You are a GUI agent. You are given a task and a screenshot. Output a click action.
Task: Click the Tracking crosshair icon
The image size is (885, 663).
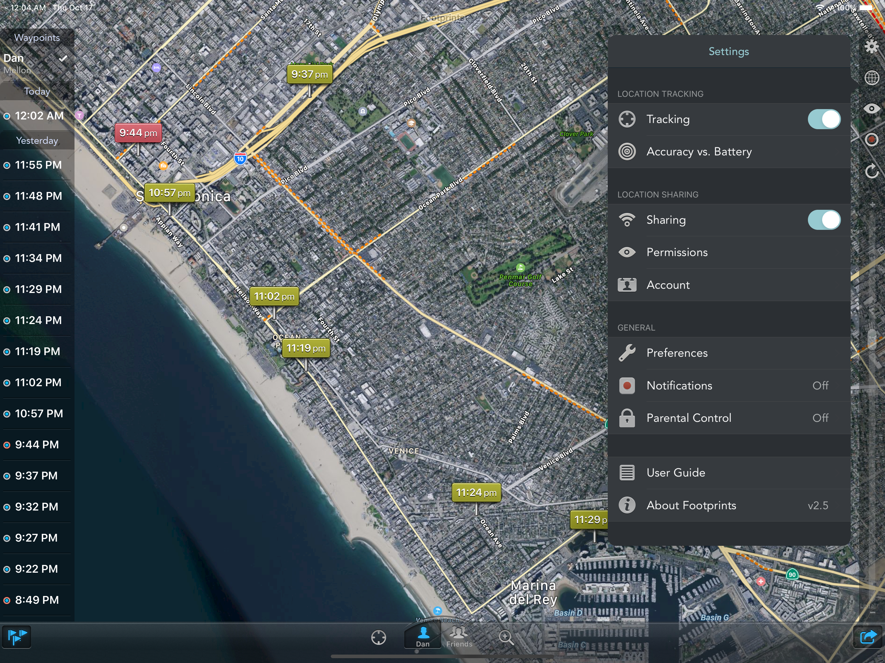click(627, 119)
